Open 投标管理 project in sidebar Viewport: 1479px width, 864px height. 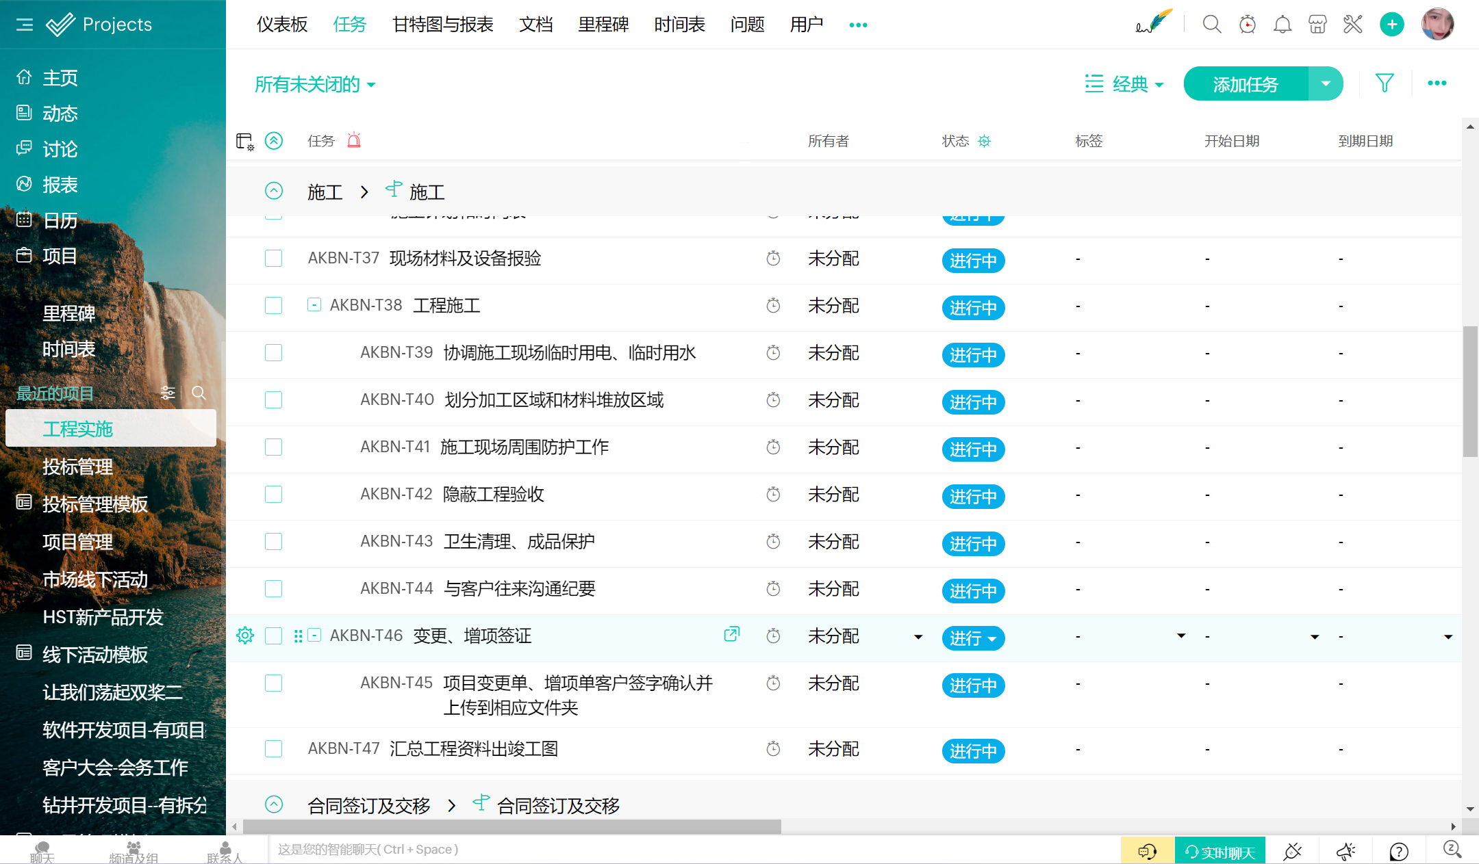[x=77, y=467]
